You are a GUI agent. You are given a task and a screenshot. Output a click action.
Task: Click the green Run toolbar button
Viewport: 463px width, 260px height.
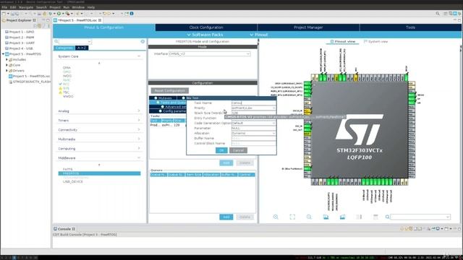pyautogui.click(x=59, y=14)
